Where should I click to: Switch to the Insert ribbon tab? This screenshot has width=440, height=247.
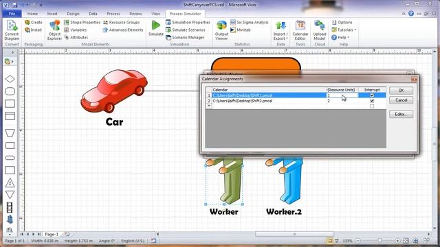[x=52, y=14]
